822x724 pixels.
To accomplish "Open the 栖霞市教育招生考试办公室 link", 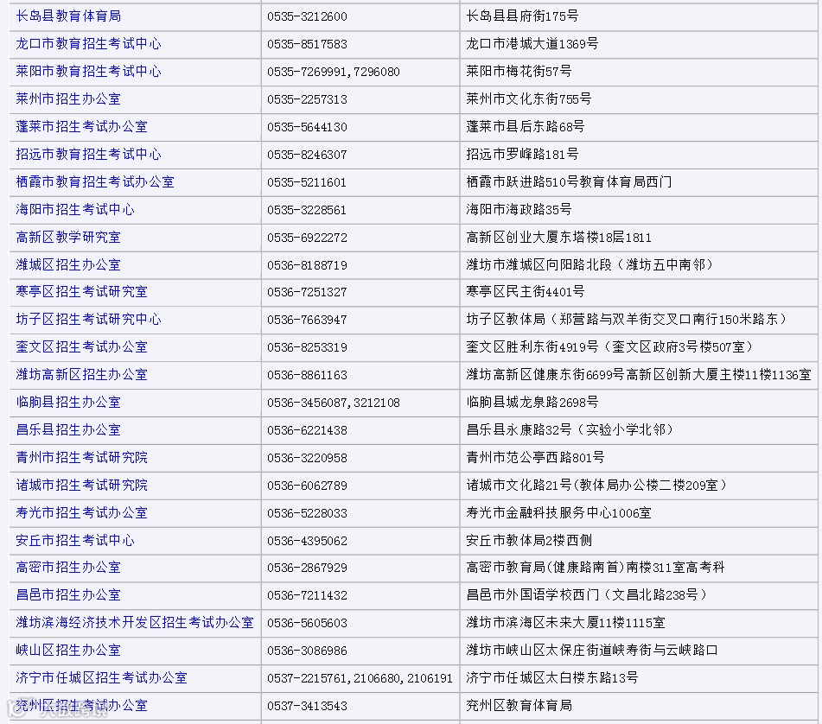I will coord(95,181).
